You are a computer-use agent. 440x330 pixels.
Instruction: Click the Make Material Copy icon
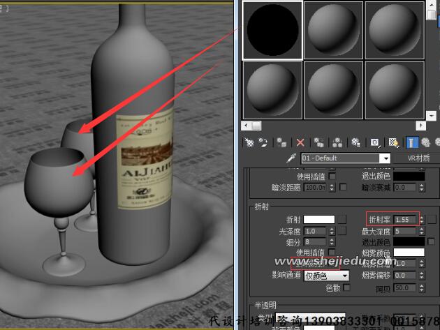(318, 142)
